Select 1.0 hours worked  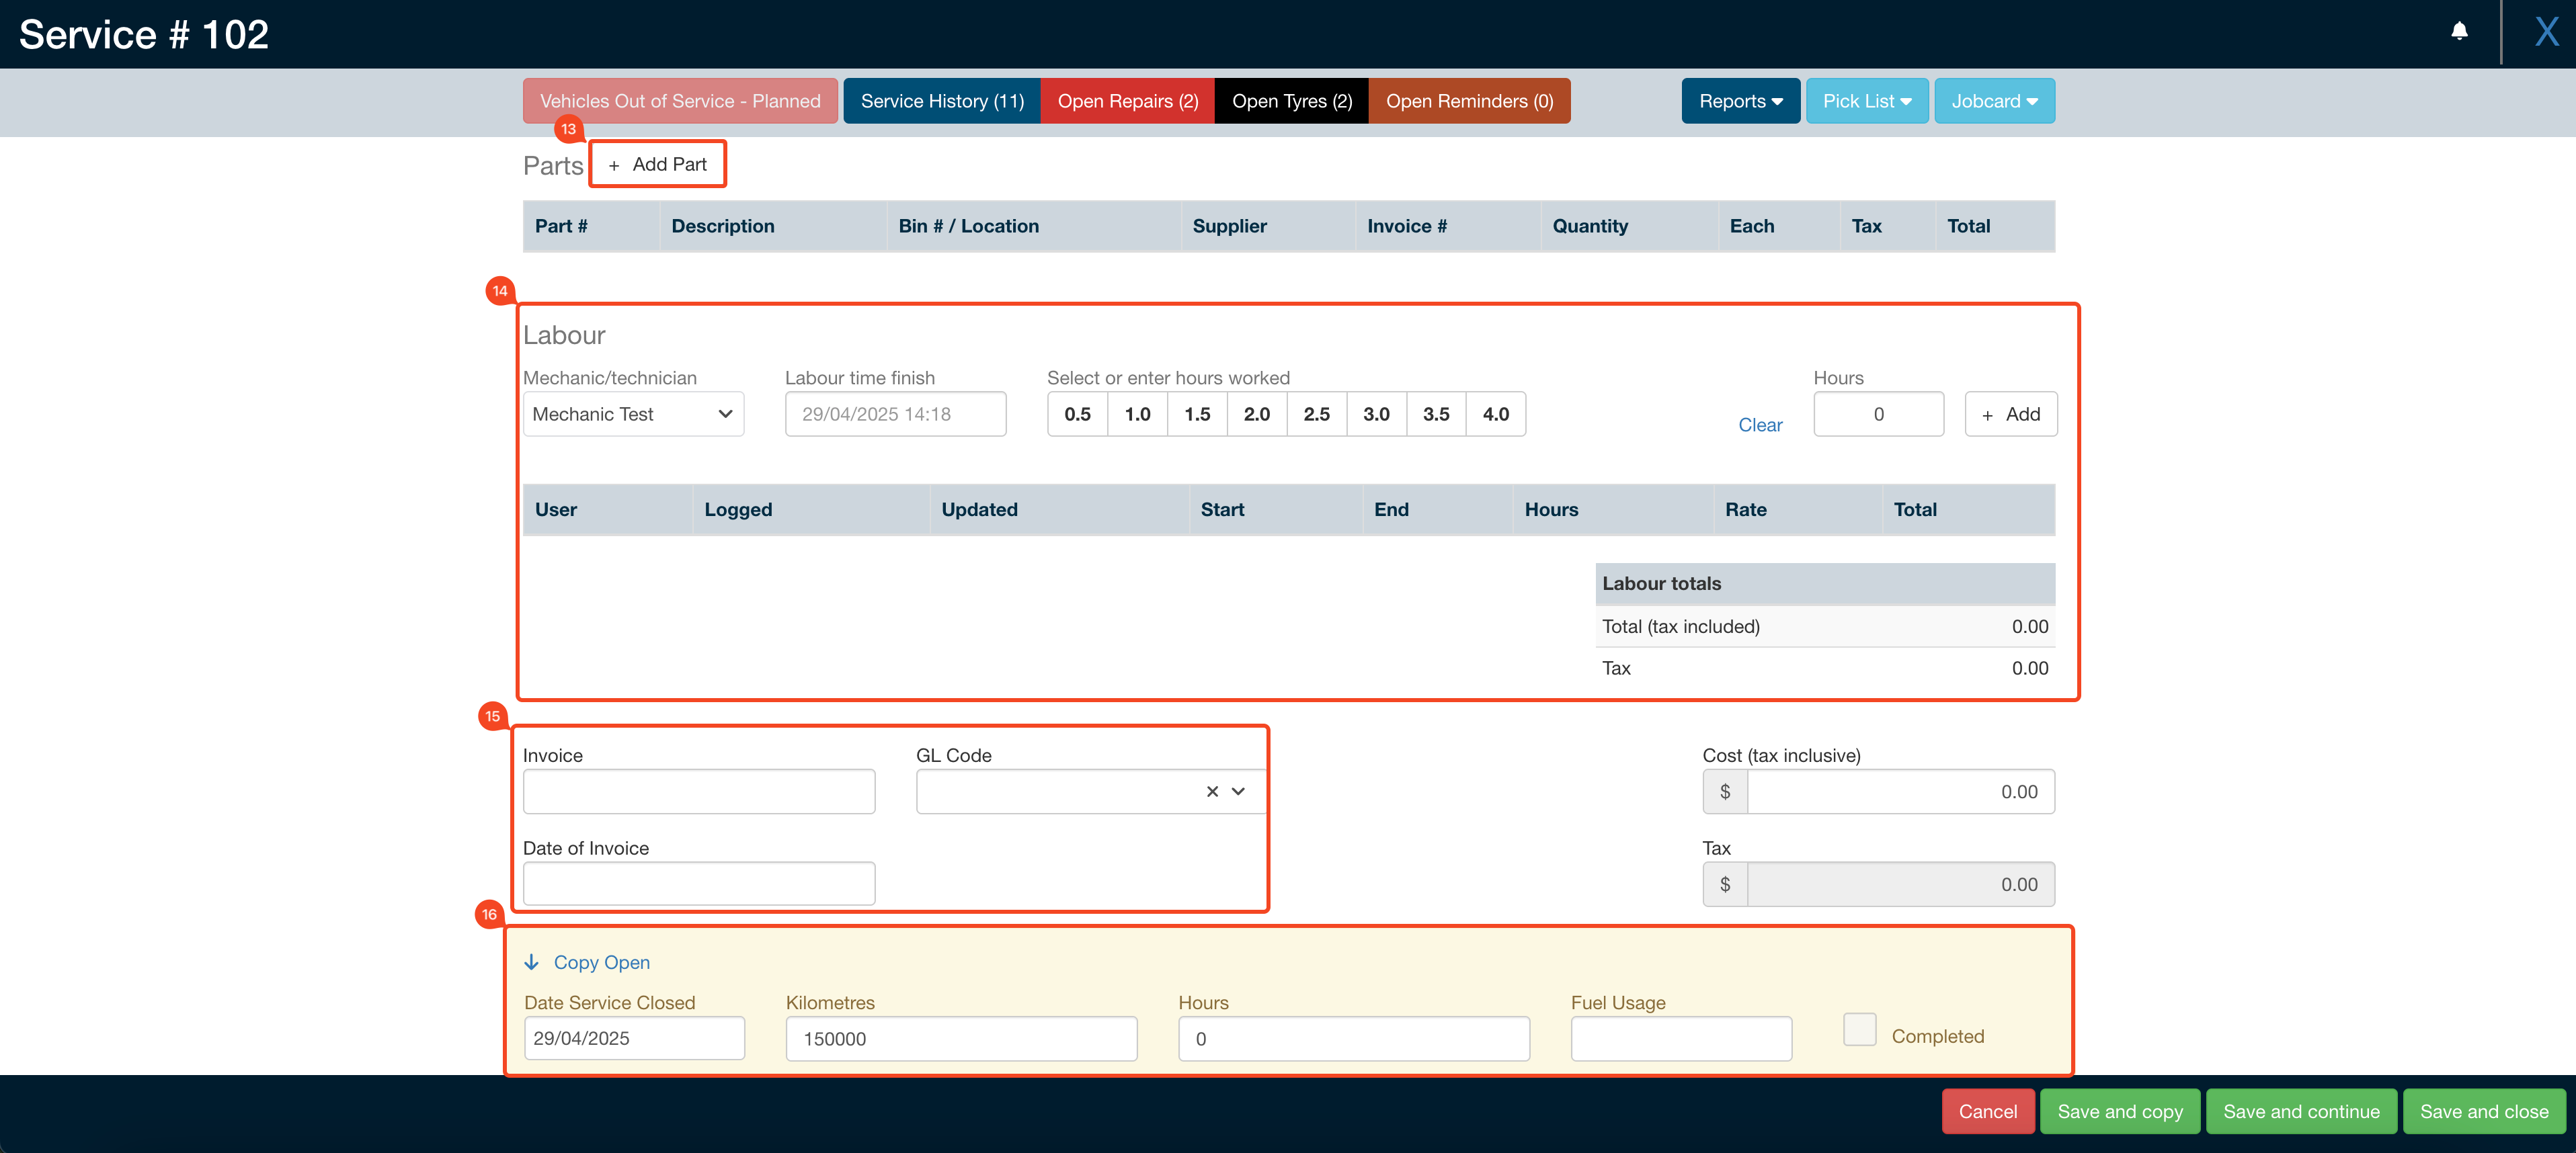point(1137,414)
